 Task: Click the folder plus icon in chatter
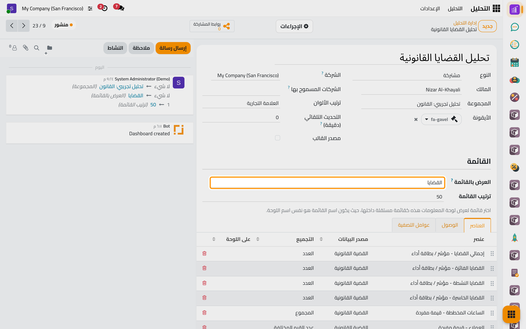click(x=48, y=49)
